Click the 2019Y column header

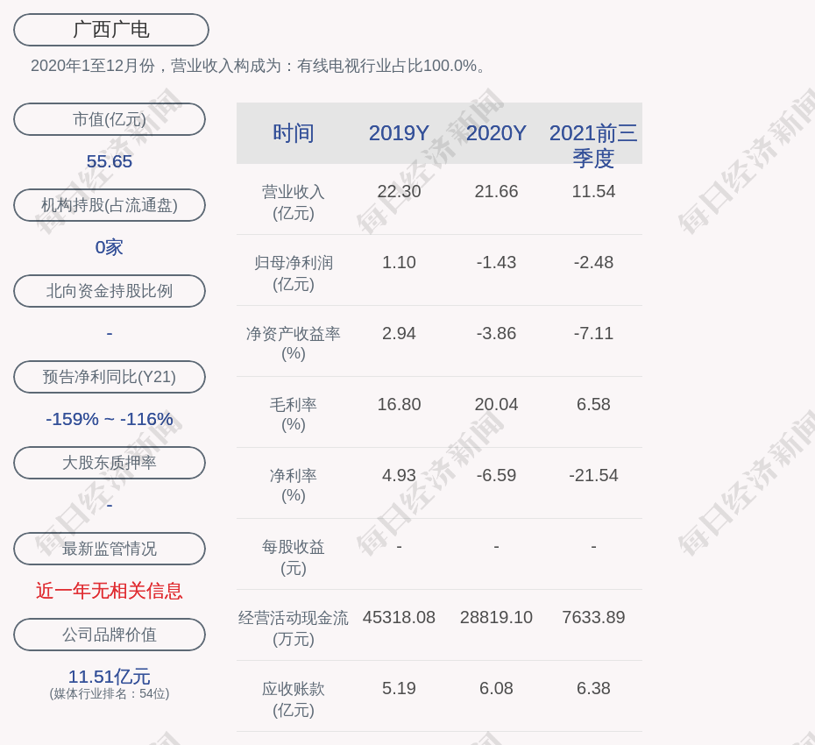400,133
